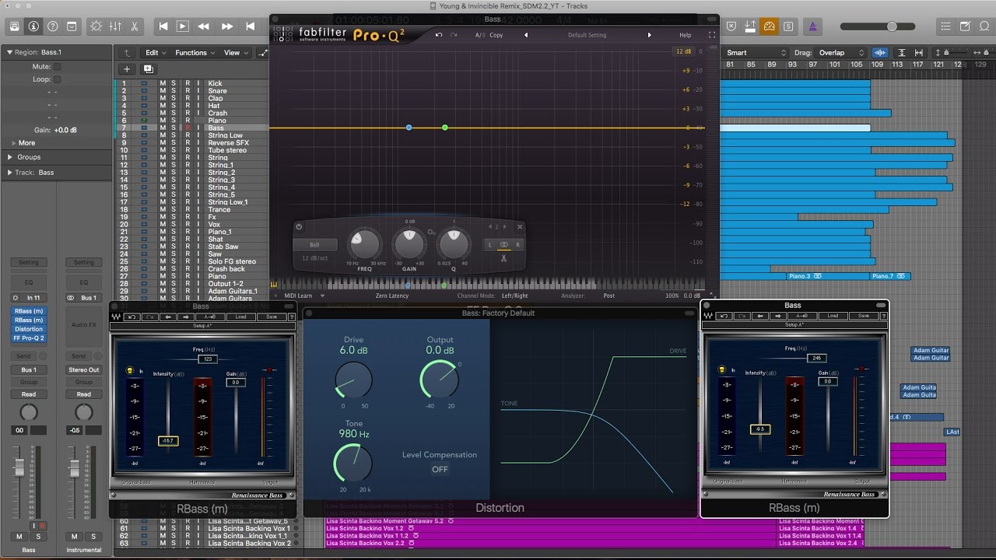This screenshot has height=560, width=996.
Task: Open Quick Help question mark button
Action: click(52, 26)
